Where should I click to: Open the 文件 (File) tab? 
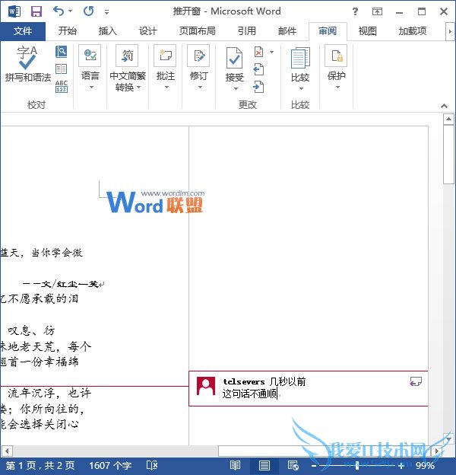[x=23, y=31]
